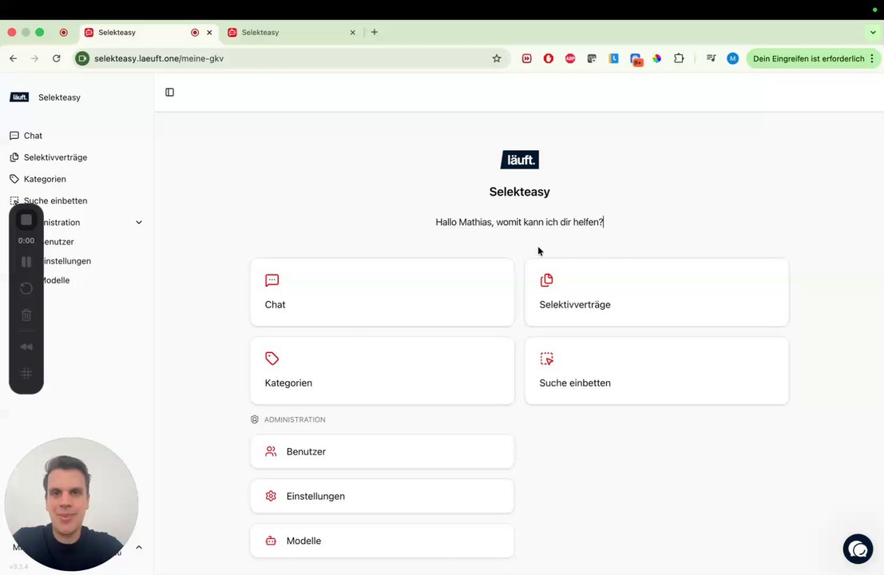Click the läuft logo in main area

pyautogui.click(x=520, y=160)
